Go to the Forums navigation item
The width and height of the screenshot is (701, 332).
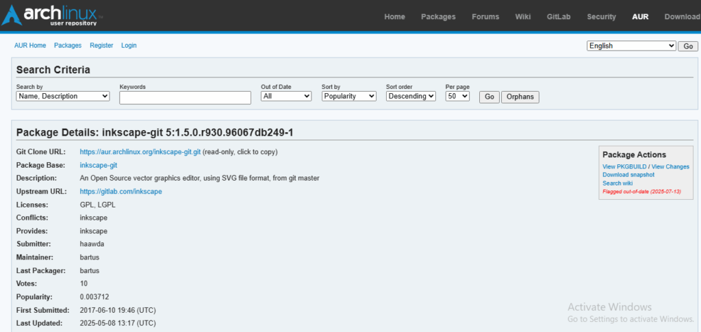(x=485, y=16)
